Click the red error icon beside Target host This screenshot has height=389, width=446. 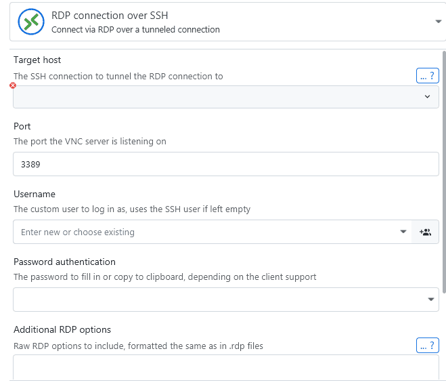[13, 85]
